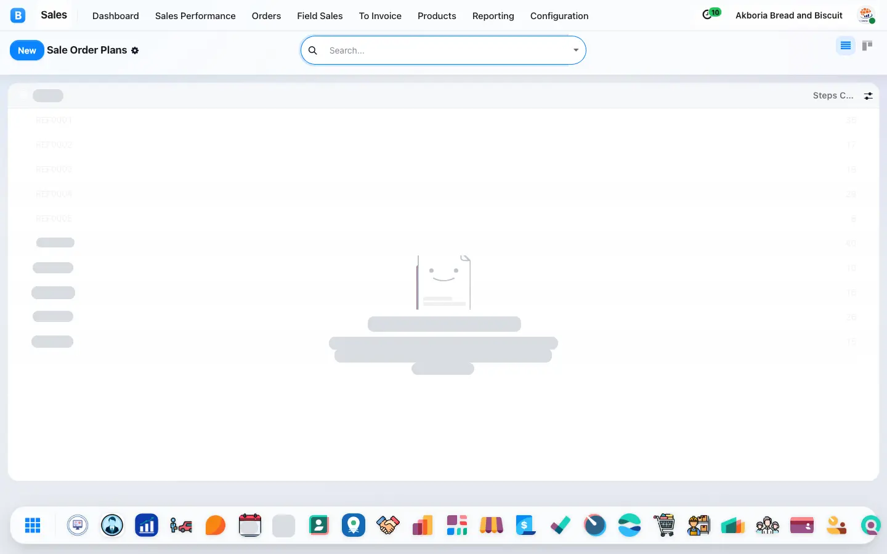Switch to kanban view

tap(867, 46)
